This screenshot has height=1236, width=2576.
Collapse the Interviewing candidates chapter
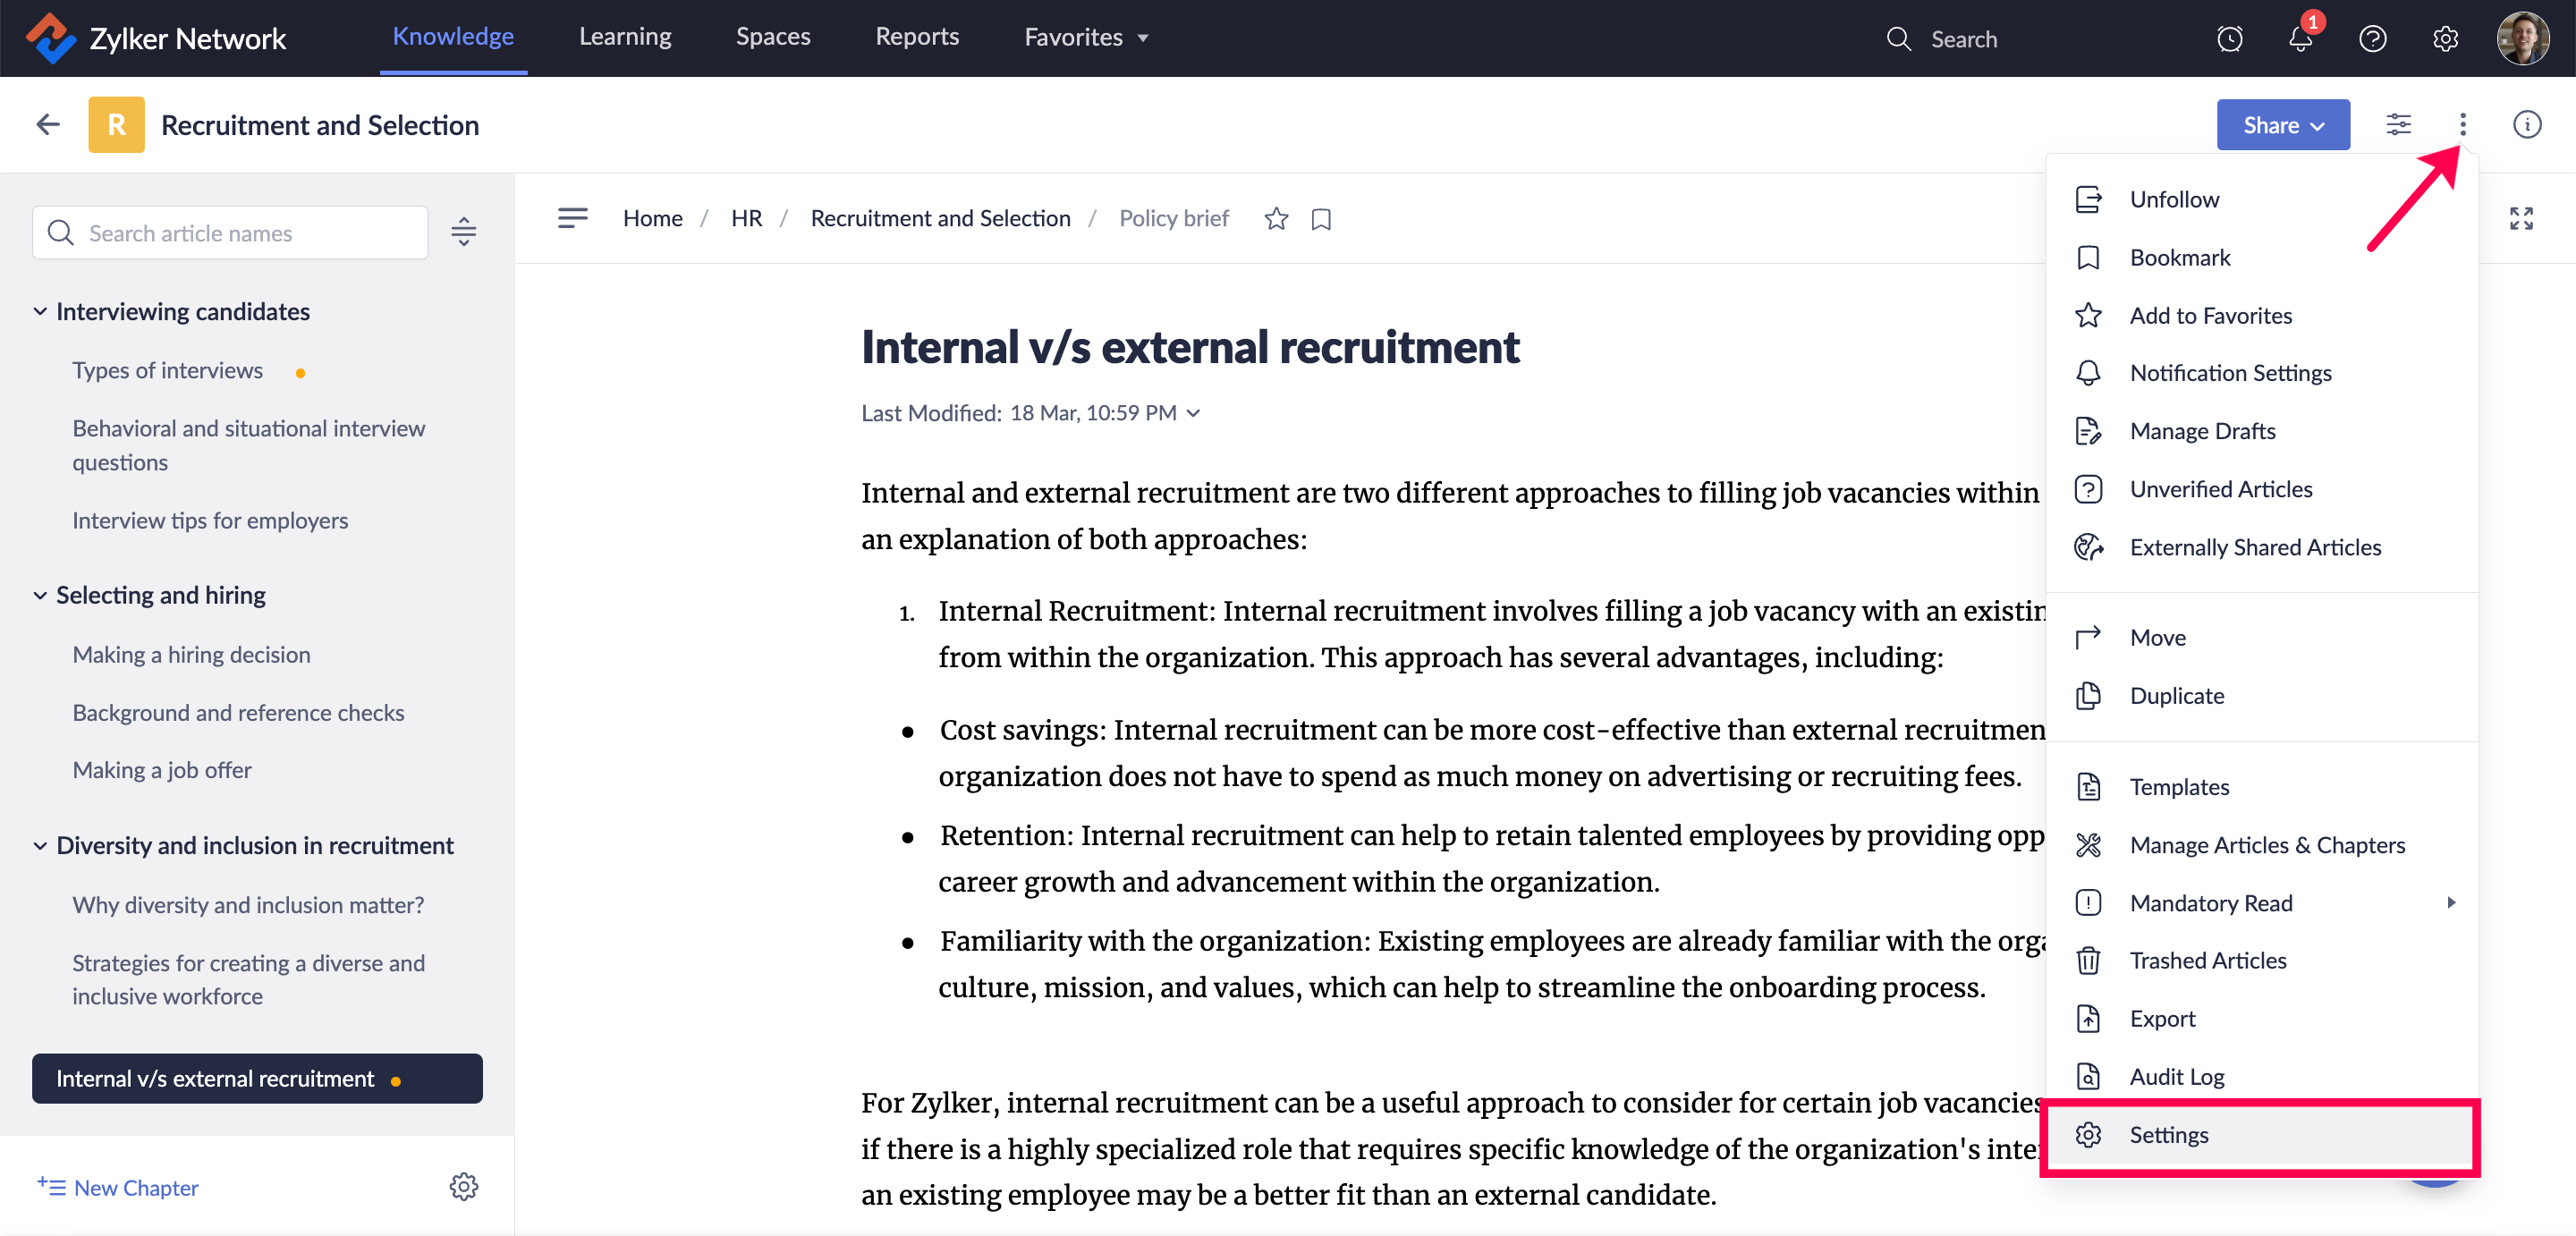[x=40, y=312]
